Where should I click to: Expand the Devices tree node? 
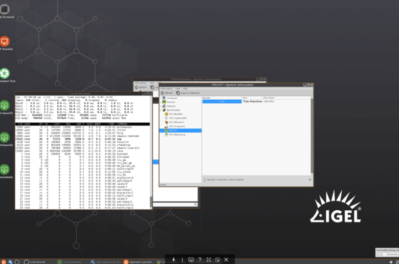click(x=161, y=102)
